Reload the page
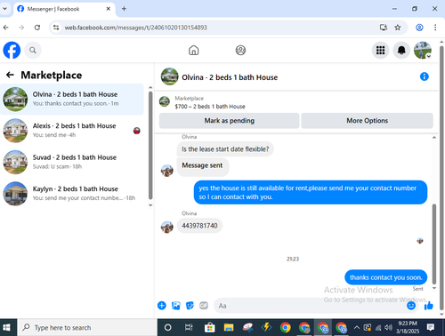445x336 pixels. click(37, 28)
